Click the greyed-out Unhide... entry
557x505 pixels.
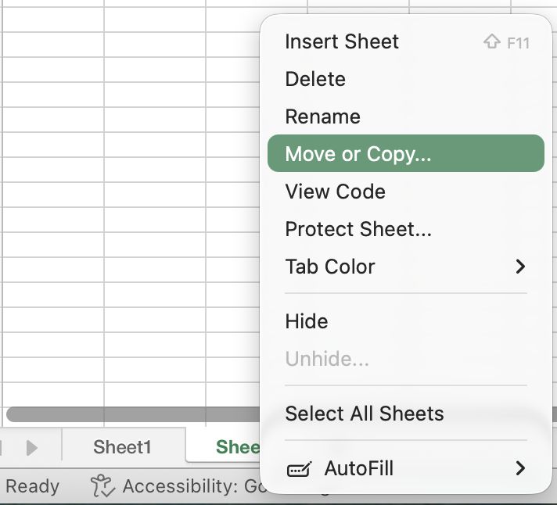click(x=327, y=359)
